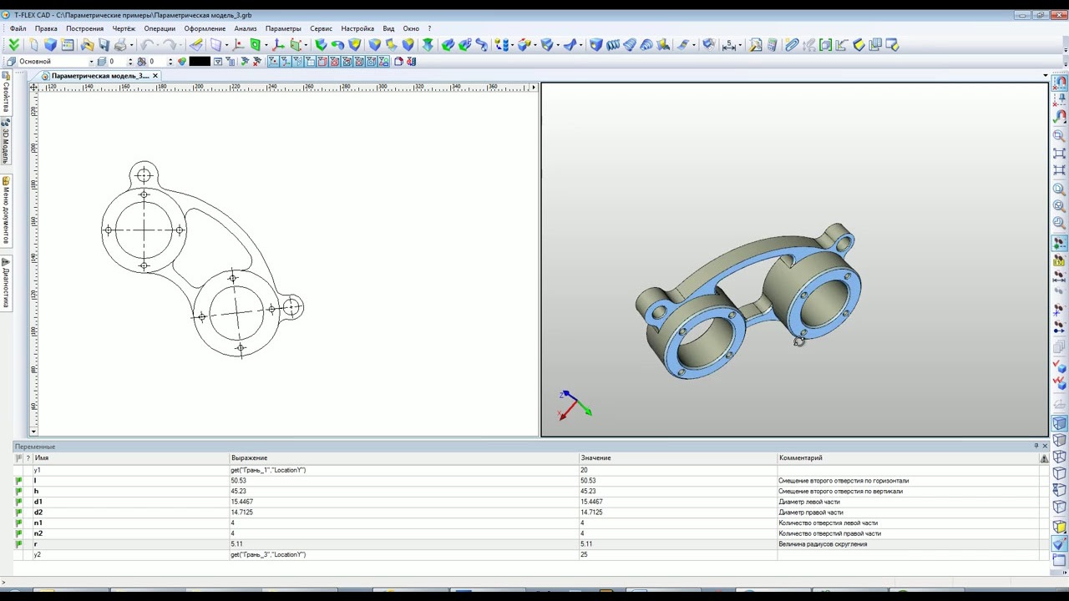Open the dimension tool dropdown arrow

click(741, 45)
